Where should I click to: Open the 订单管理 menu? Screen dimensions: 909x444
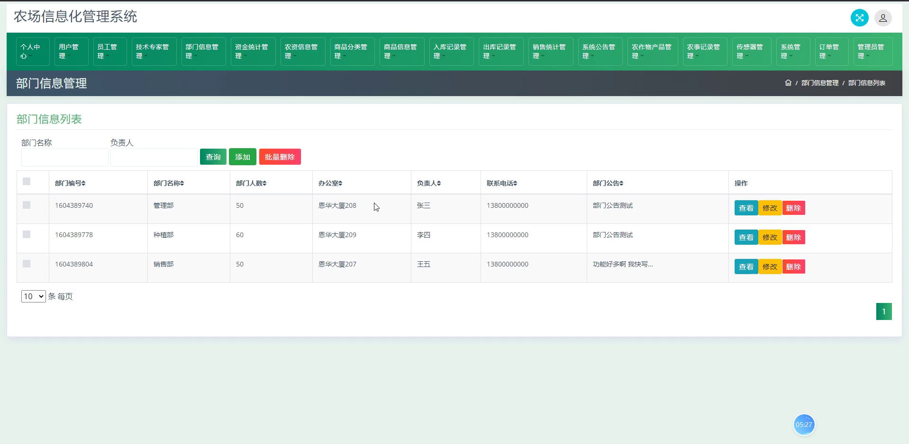[832, 52]
